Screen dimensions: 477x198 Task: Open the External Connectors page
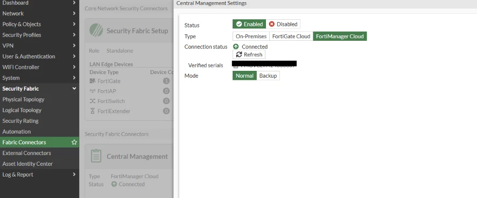click(39, 153)
